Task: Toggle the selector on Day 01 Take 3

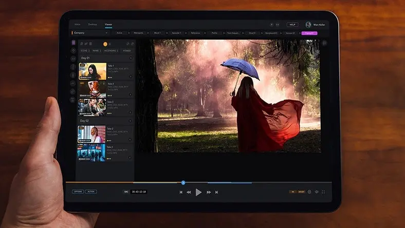Action: pyautogui.click(x=130, y=112)
